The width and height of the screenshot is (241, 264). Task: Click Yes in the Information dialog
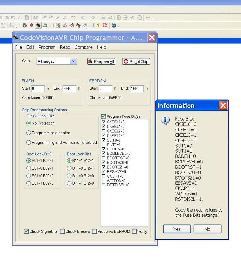tap(177, 229)
